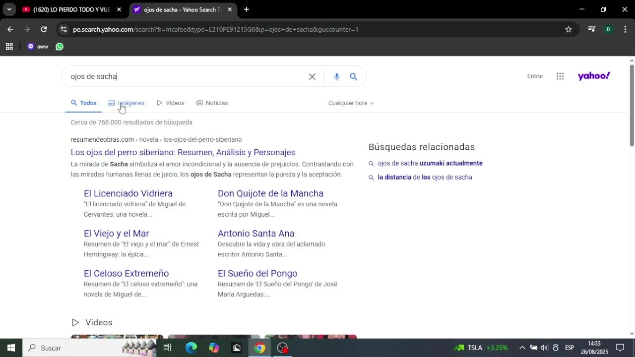The image size is (635, 357).
Task: Open the Windows notification center
Action: tap(620, 348)
